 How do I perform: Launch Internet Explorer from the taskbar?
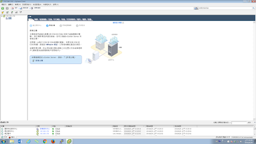coord(28,141)
